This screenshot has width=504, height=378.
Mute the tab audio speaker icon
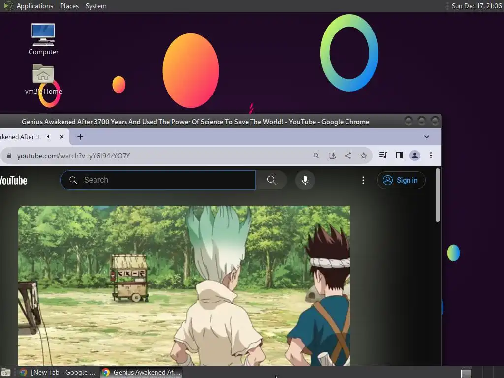click(x=49, y=137)
